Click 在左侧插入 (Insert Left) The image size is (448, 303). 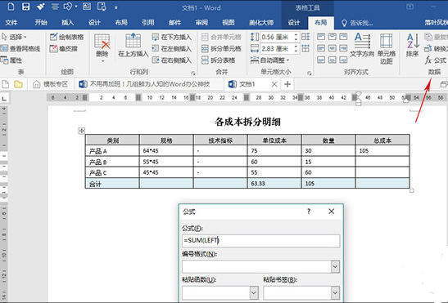(x=172, y=48)
